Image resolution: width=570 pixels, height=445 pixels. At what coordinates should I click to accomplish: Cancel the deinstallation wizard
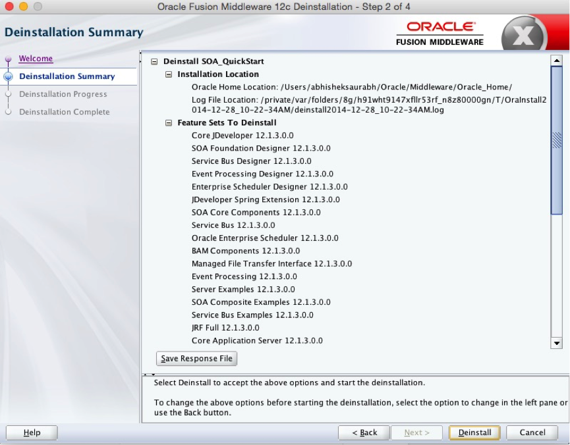pos(532,432)
